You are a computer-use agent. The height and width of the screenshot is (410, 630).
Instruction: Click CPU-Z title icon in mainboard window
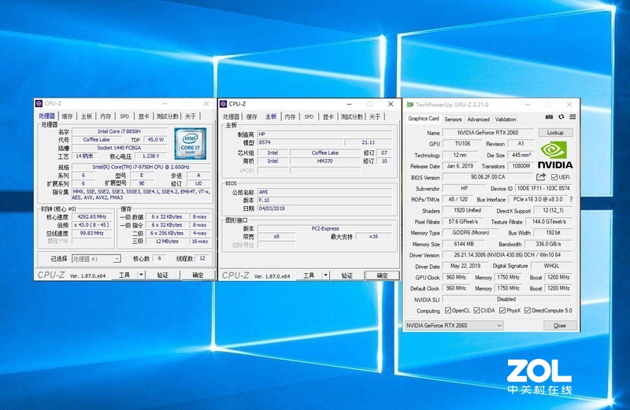pyautogui.click(x=224, y=104)
